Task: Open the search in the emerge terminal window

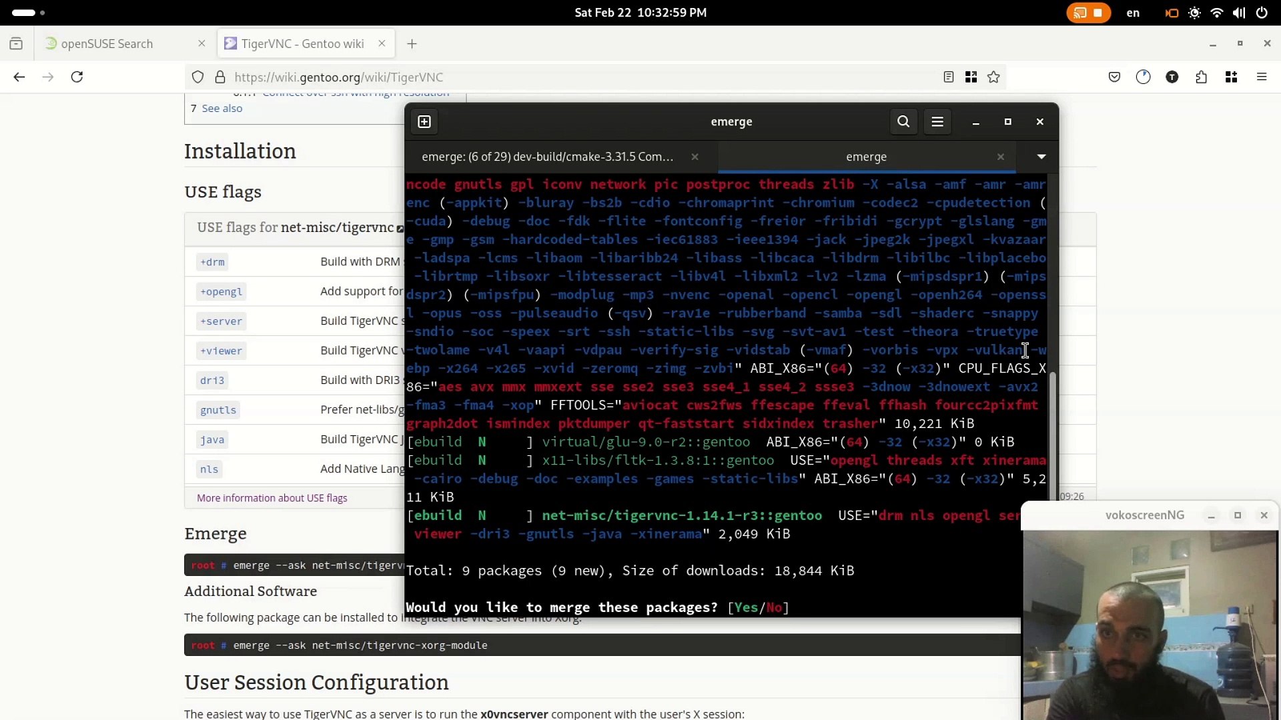Action: [904, 121]
